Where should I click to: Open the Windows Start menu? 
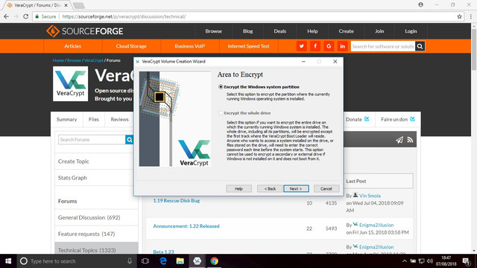click(8, 261)
